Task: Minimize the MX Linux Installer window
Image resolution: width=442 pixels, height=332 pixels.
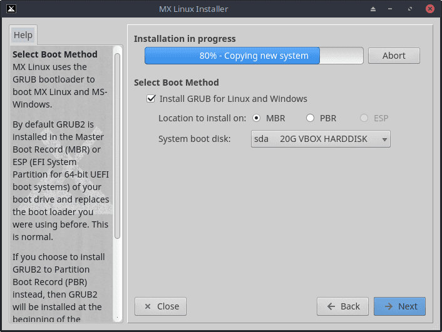Action: click(390, 9)
